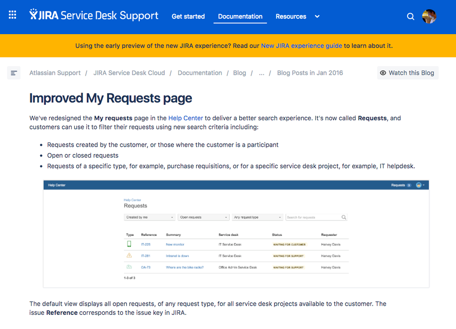This screenshot has width=456, height=329.
Task: Open the Resources menu item
Action: (291, 16)
